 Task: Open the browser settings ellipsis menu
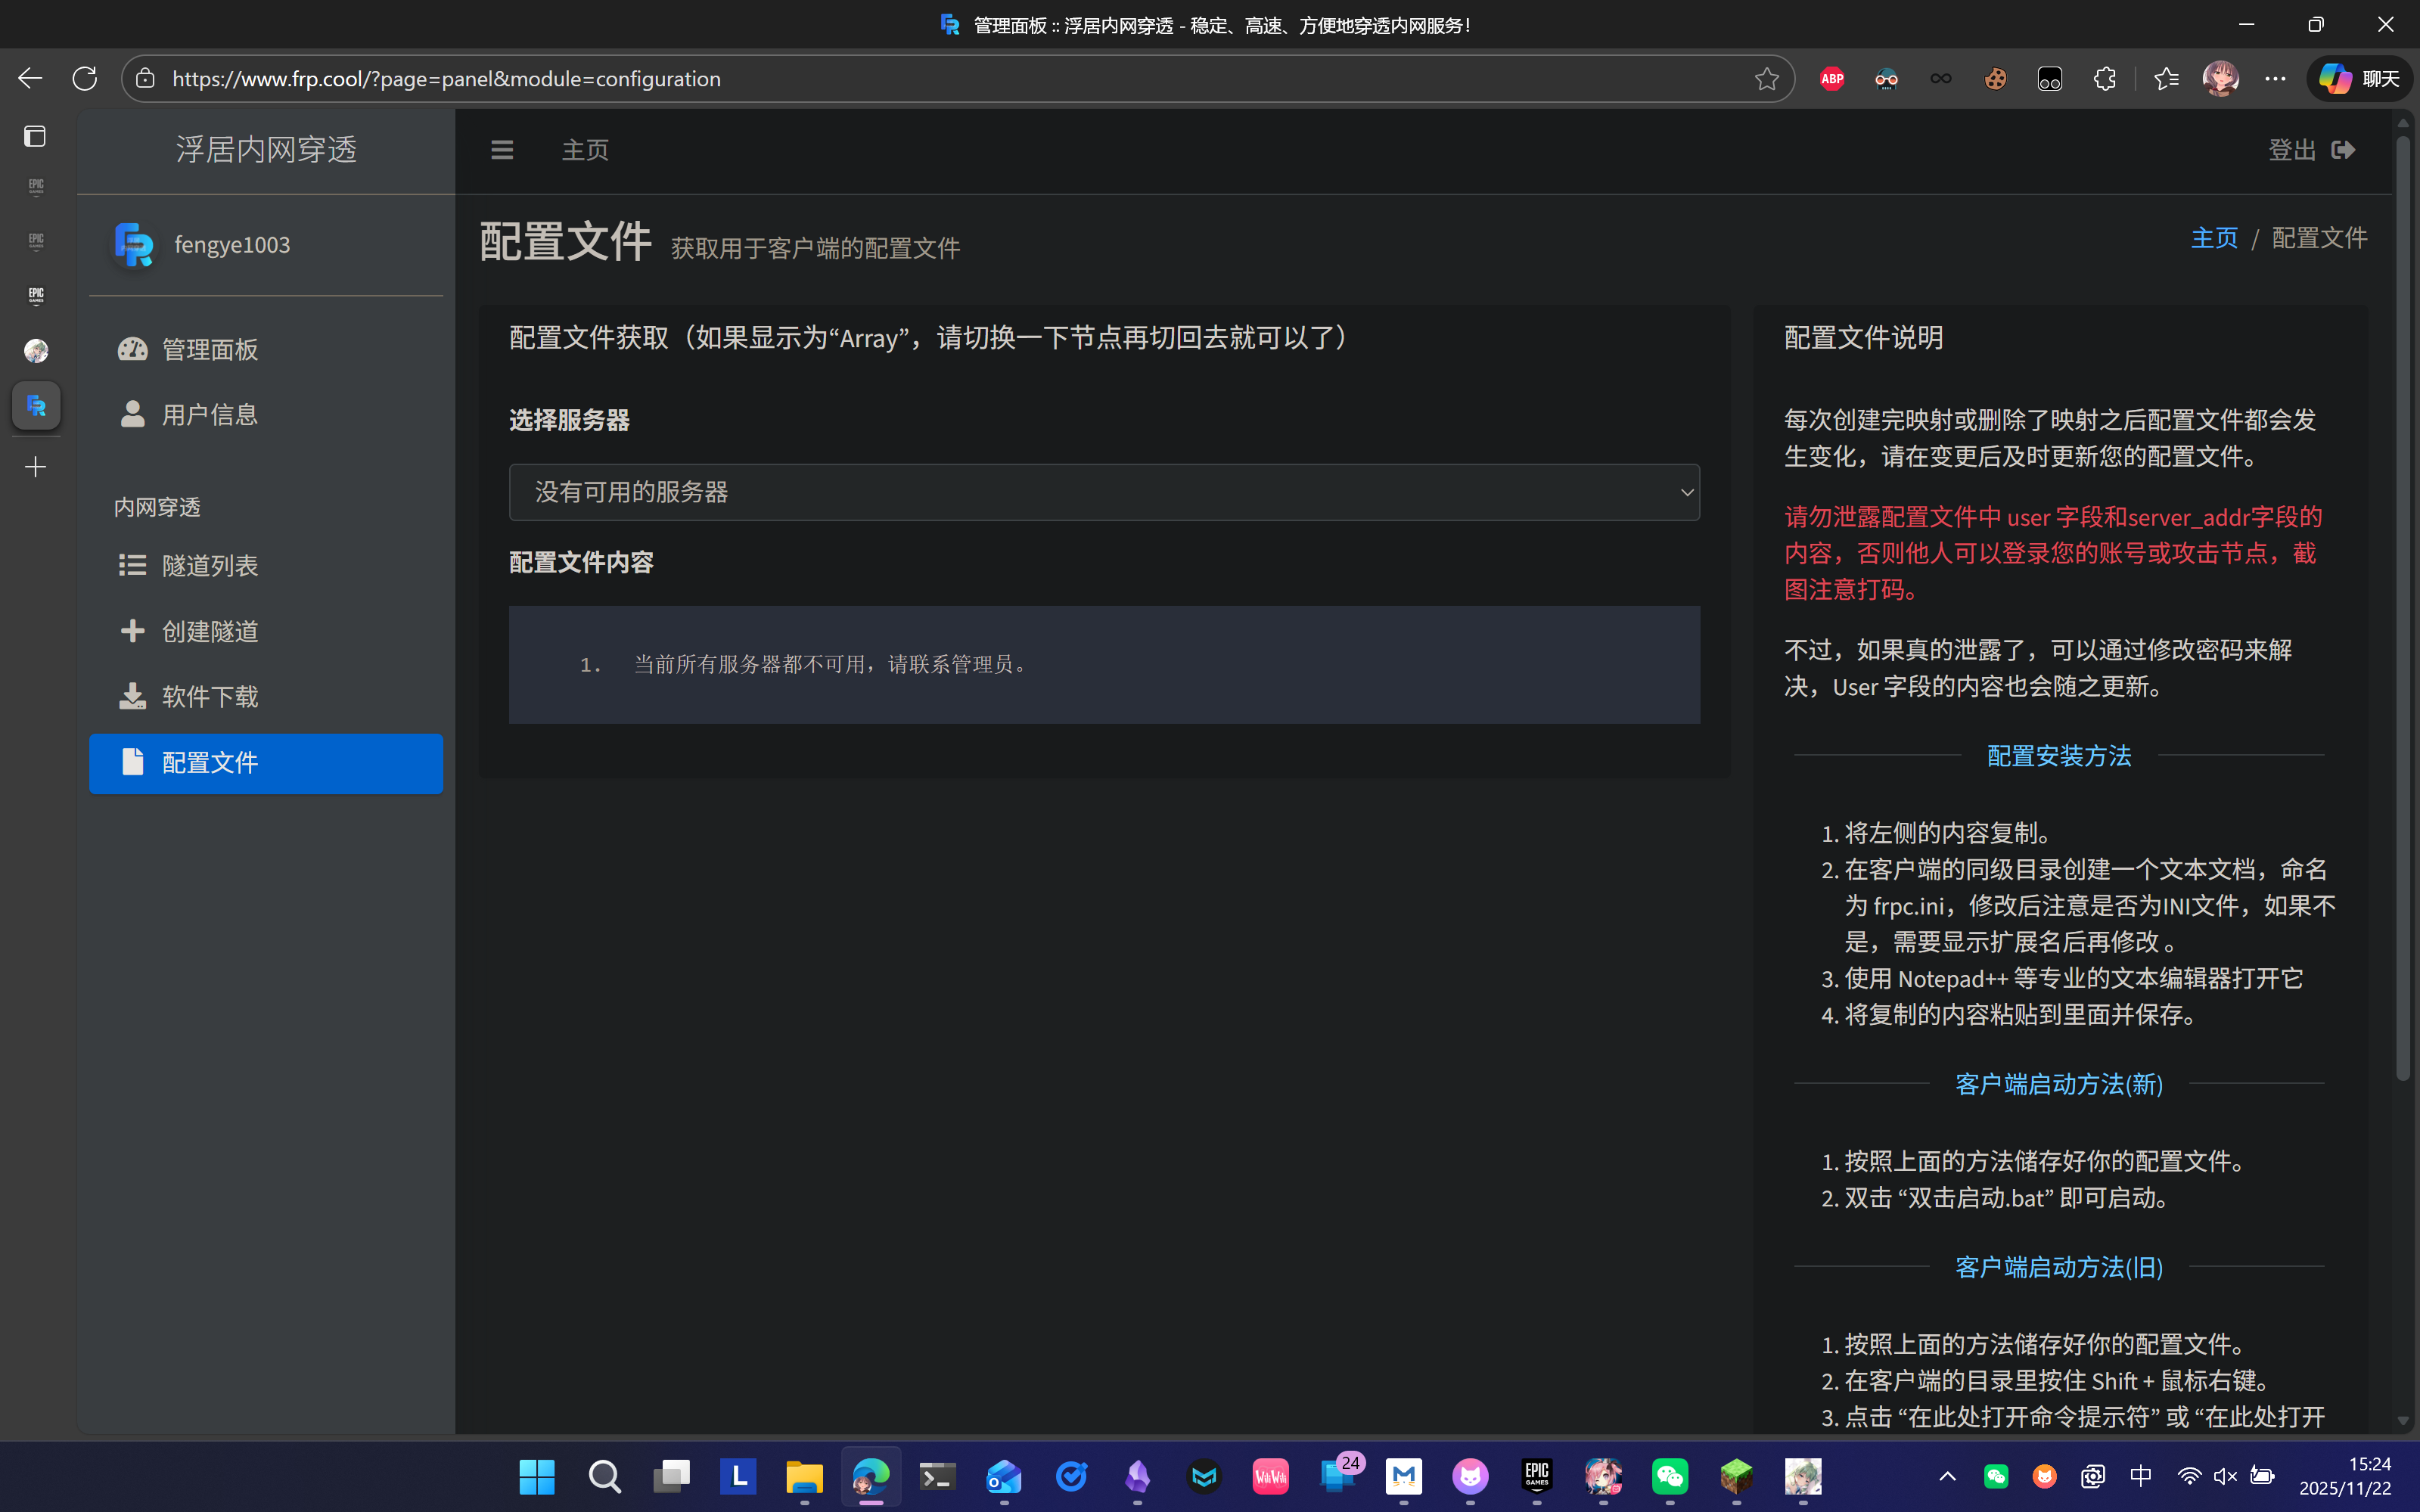pos(2275,78)
